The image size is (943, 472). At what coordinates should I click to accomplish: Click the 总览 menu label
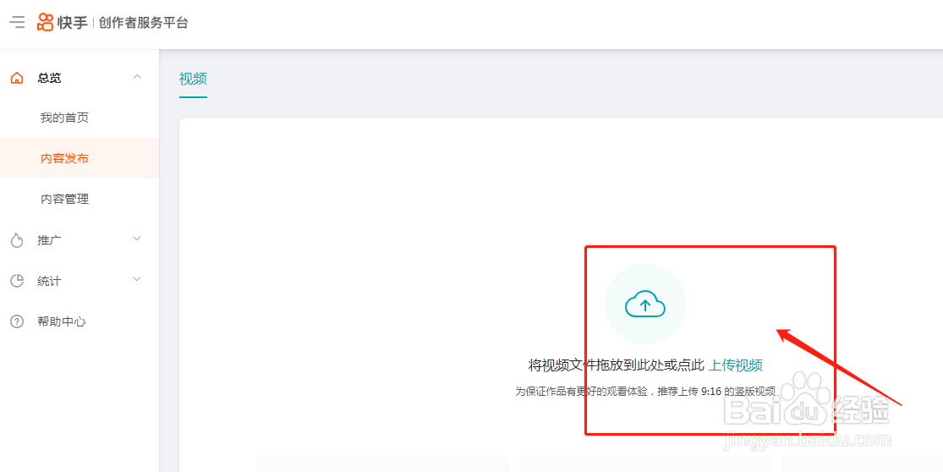point(49,78)
